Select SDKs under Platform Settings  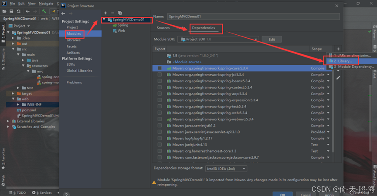tap(71, 64)
